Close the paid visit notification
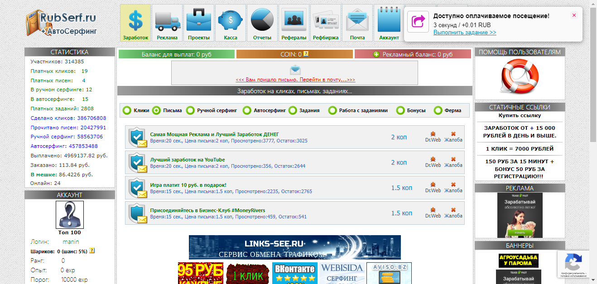The height and width of the screenshot is (284, 597). coord(574,15)
